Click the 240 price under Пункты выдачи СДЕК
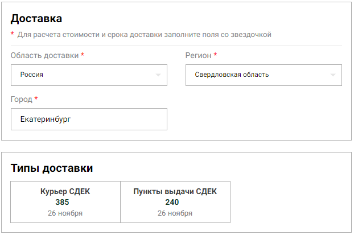Image resolution: width=354 pixels, height=235 pixels. pos(172,202)
